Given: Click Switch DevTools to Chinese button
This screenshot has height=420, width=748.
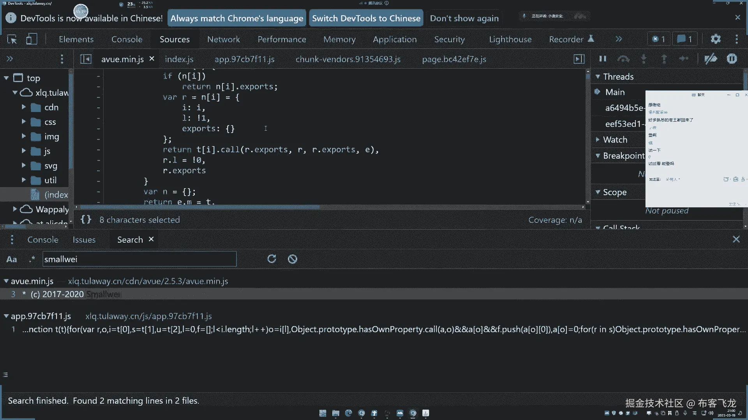Looking at the screenshot, I should pos(366,18).
